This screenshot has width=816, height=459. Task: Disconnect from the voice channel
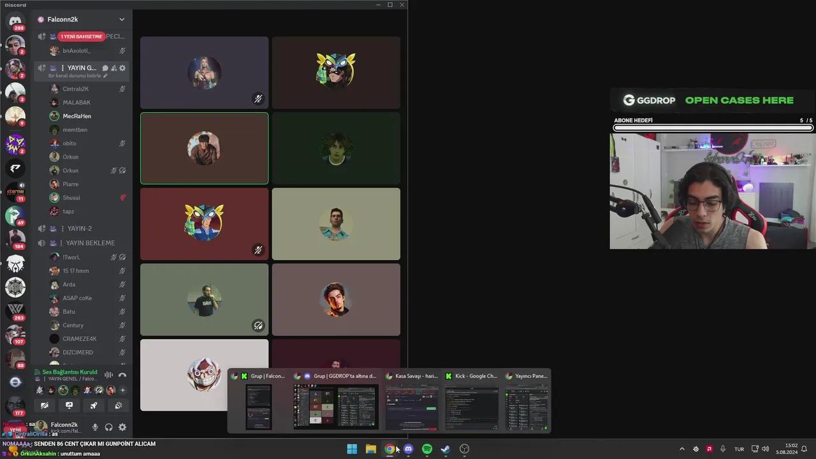[x=122, y=375]
